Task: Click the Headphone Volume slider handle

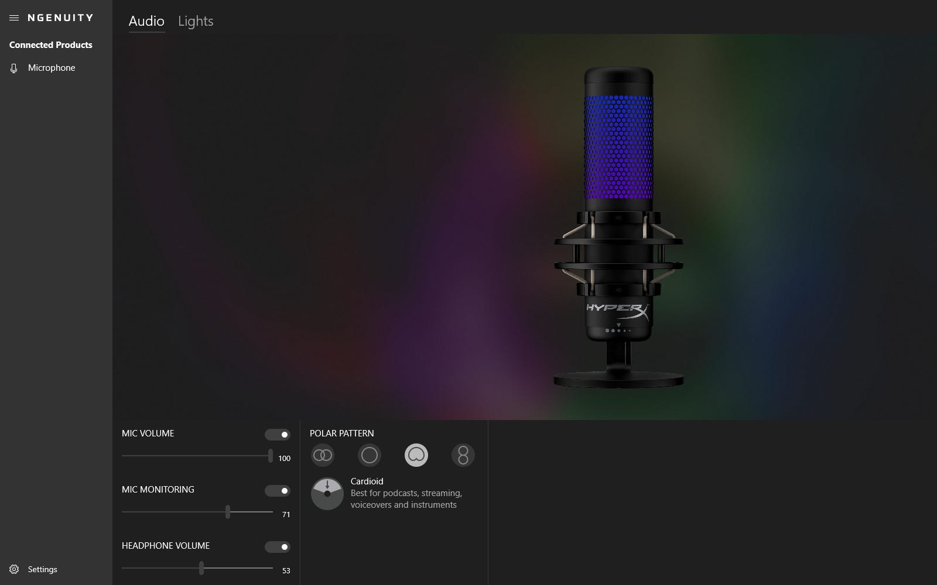Action: 201,568
